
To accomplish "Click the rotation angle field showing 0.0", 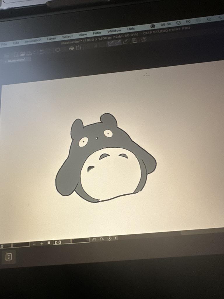I will [62, 242].
